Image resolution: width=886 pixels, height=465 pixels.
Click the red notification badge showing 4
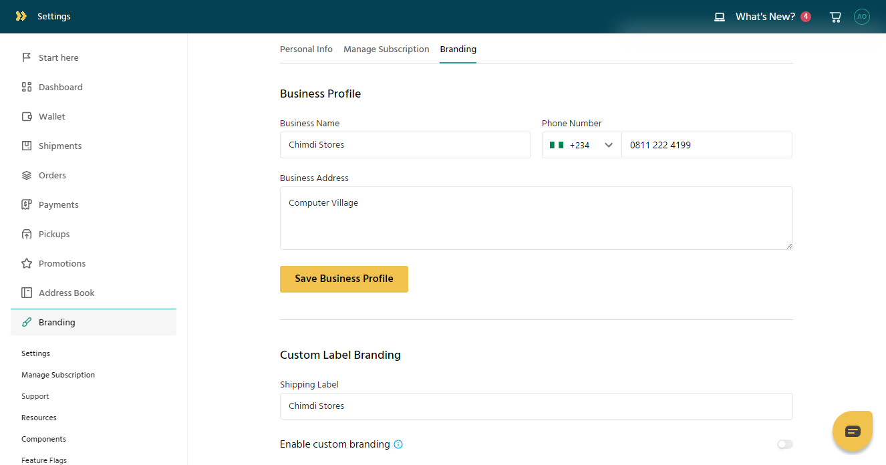pos(806,16)
